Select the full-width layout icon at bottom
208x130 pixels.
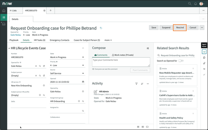[x=147, y=127]
